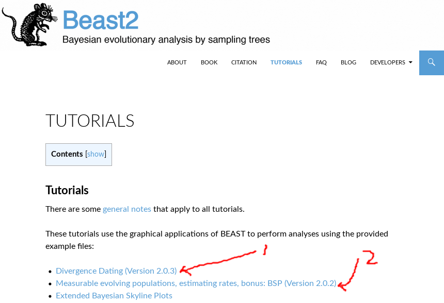Click the Beast2 mouse logo
This screenshot has height=303, width=444.
click(29, 24)
